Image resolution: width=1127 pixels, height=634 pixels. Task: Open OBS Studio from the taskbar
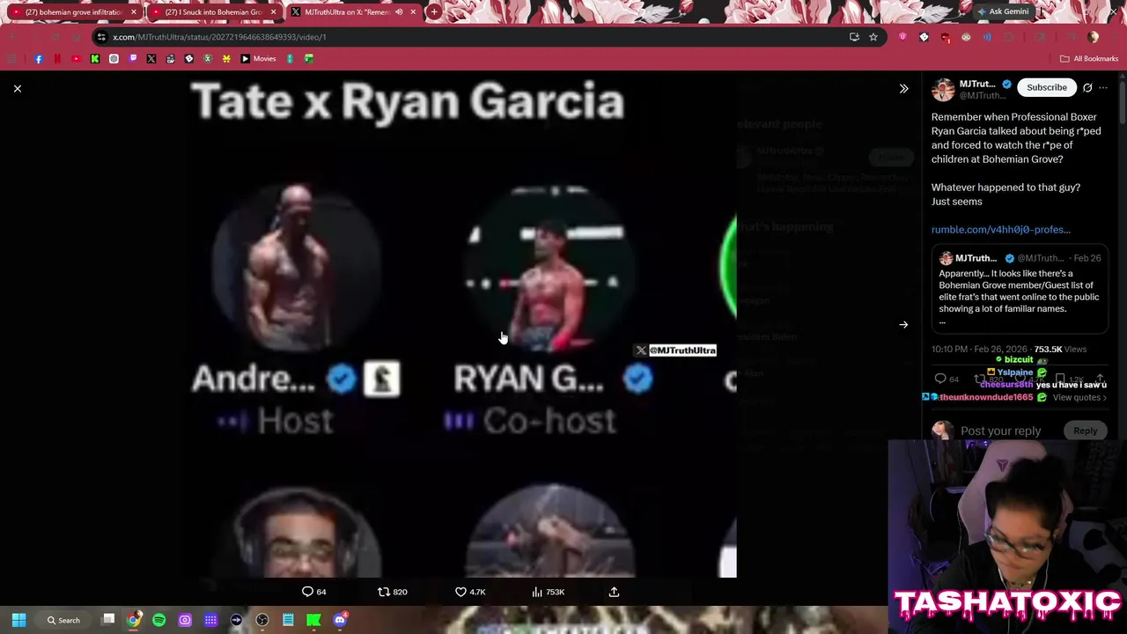262,620
